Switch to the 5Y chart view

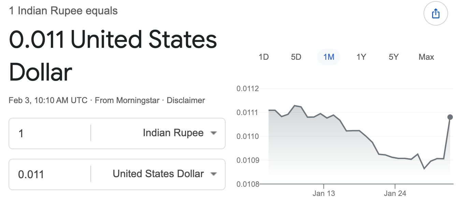(393, 57)
